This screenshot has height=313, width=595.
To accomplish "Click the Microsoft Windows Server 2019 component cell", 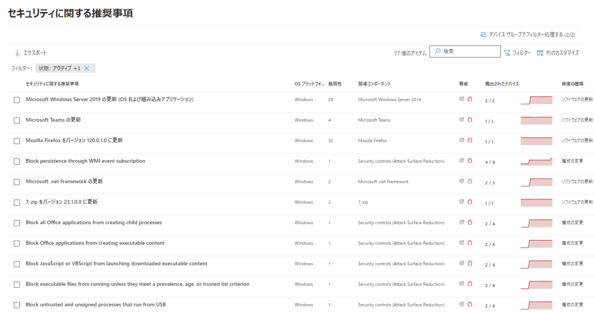I will (389, 100).
